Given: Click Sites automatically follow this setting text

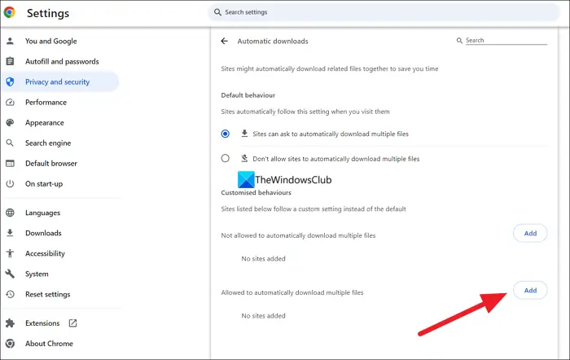Looking at the screenshot, I should pos(305,112).
